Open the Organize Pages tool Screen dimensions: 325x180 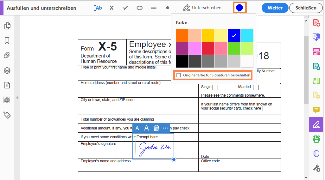pos(316,52)
